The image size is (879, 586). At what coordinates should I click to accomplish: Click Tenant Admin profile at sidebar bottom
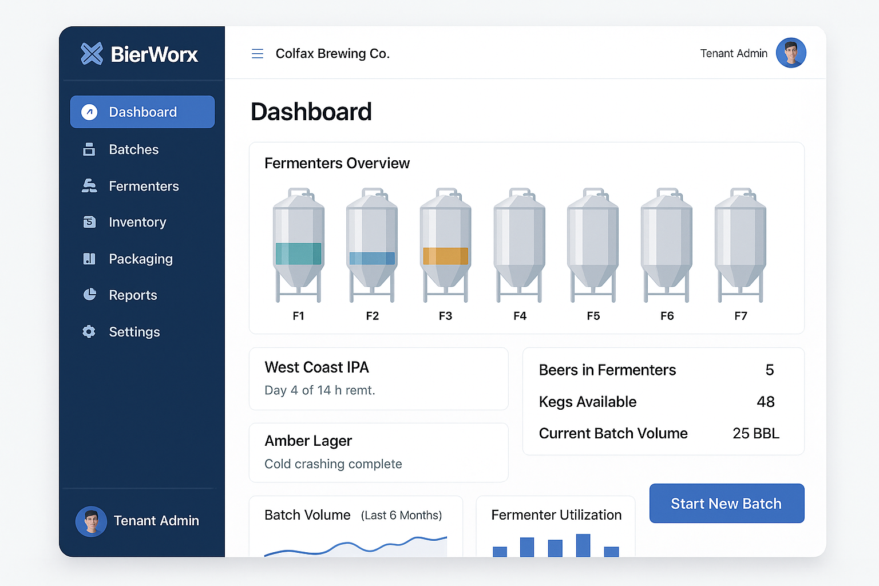tap(138, 521)
